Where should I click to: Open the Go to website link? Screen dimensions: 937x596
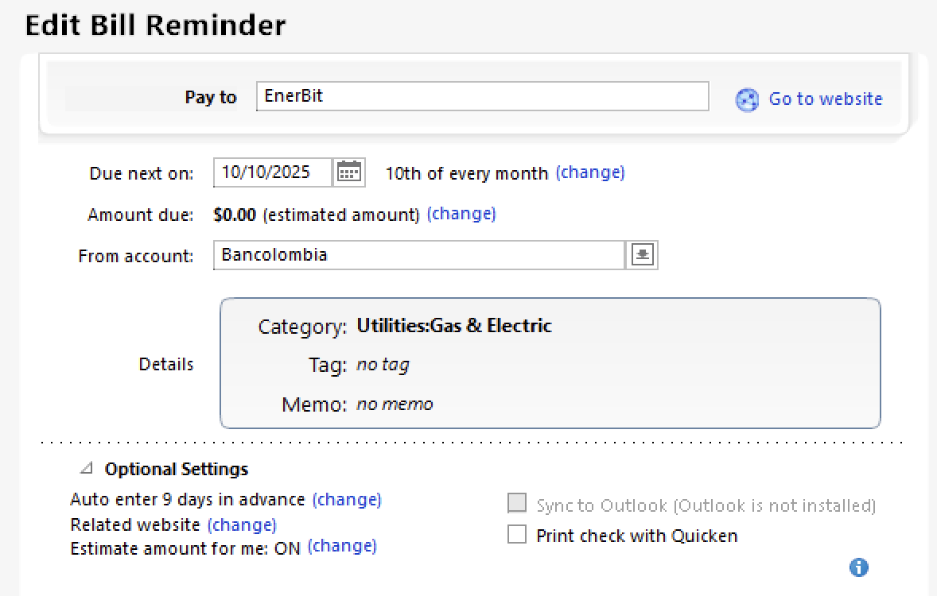[825, 99]
